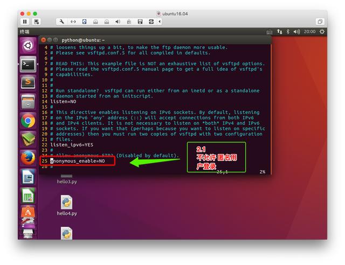Open LibreOffice Calc
The image size is (345, 265).
pos(28,196)
